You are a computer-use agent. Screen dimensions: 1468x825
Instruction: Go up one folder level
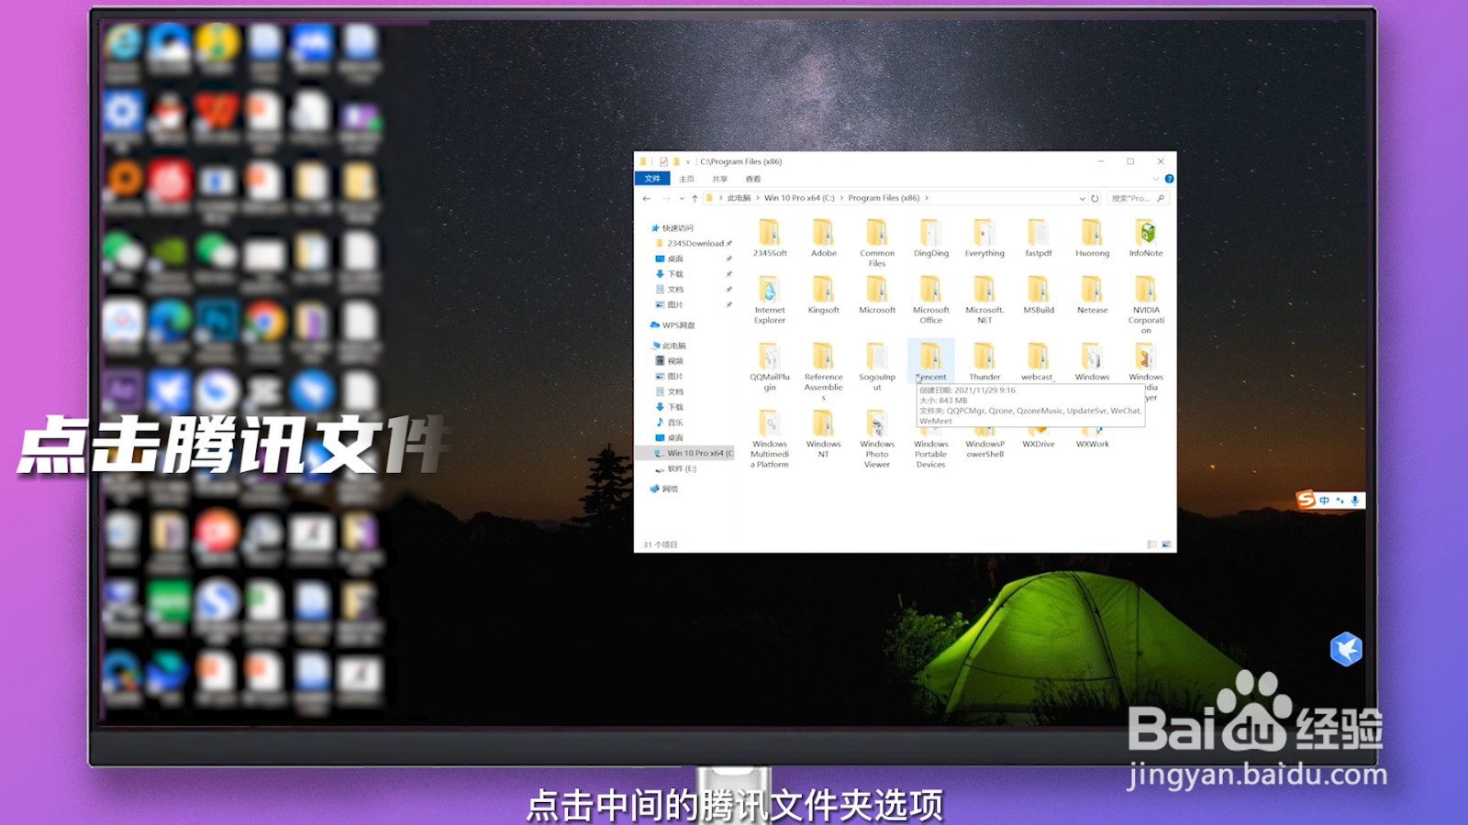[x=695, y=198]
